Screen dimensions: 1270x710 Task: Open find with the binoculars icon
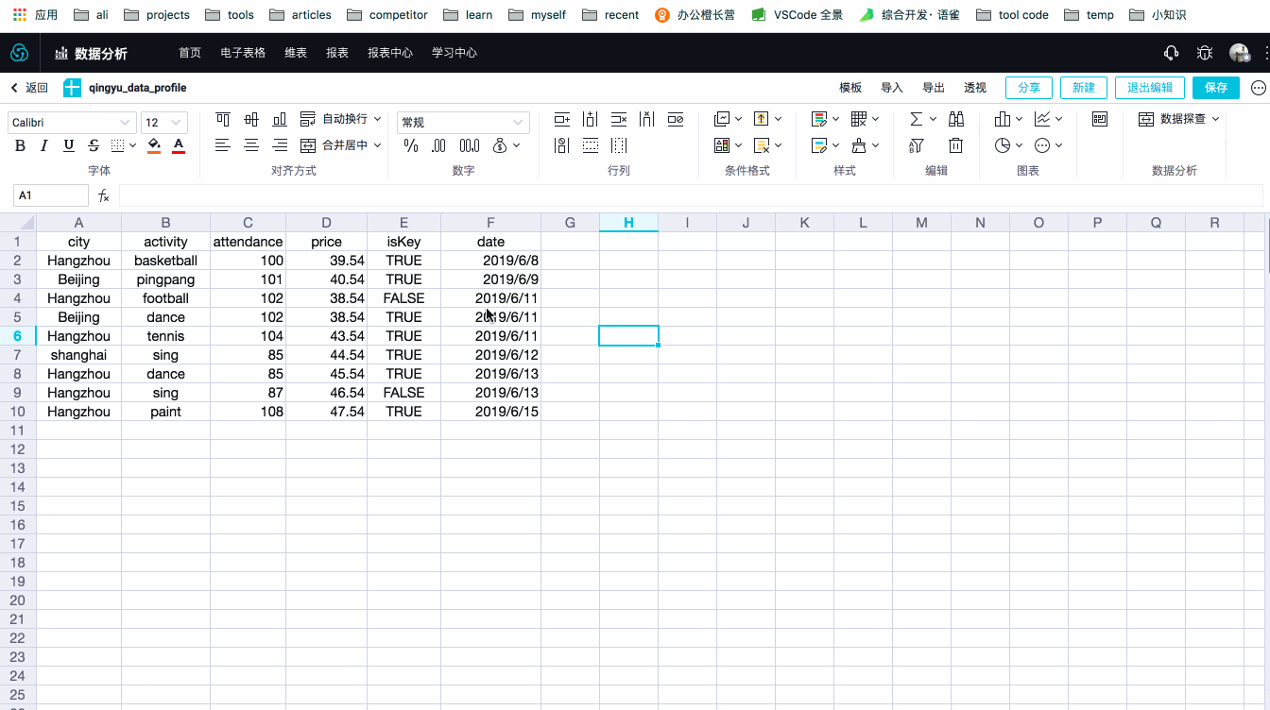[x=956, y=119]
